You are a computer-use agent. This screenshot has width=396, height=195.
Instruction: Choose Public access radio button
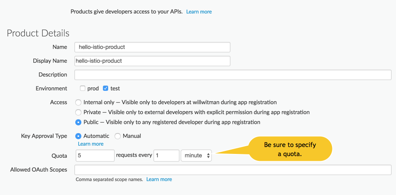click(78, 122)
